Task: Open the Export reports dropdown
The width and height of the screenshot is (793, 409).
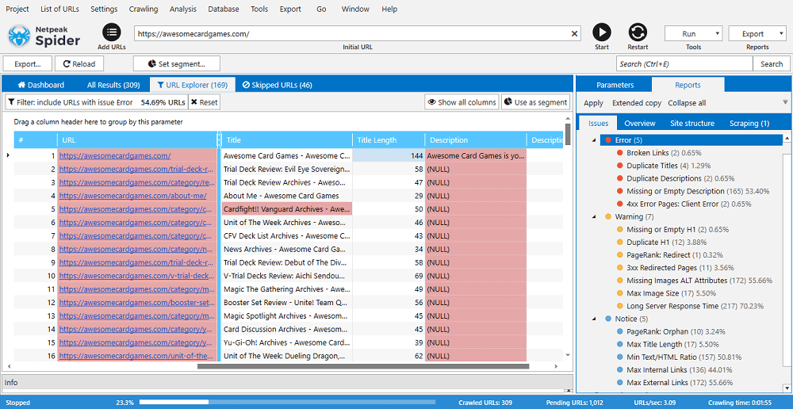Action: 757,34
